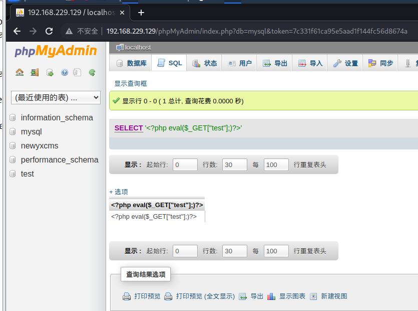
Task: Click the result cell with php eval
Action: click(x=157, y=216)
